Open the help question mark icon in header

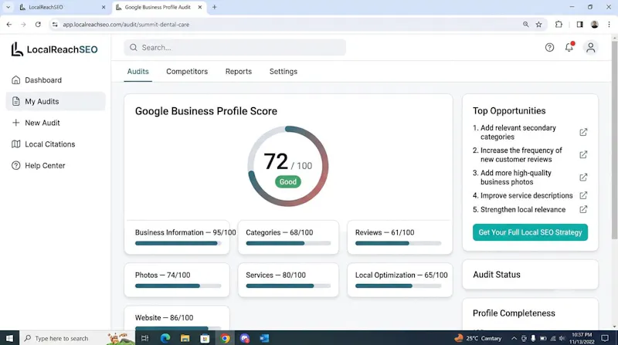[x=549, y=48]
